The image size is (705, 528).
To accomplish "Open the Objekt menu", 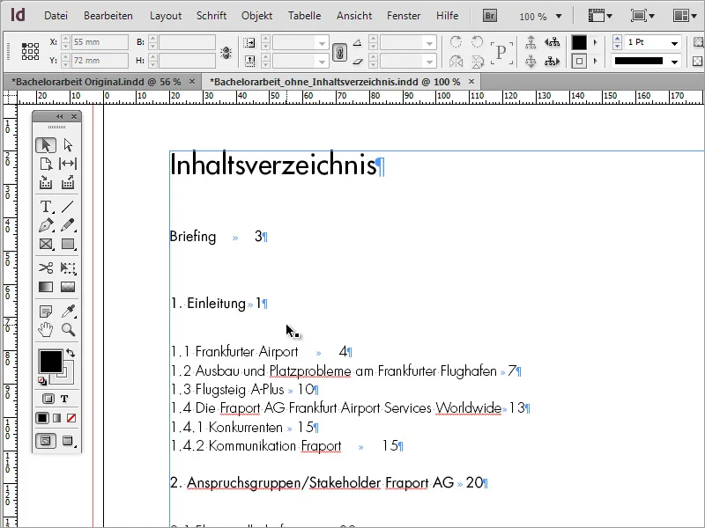I will coord(256,16).
